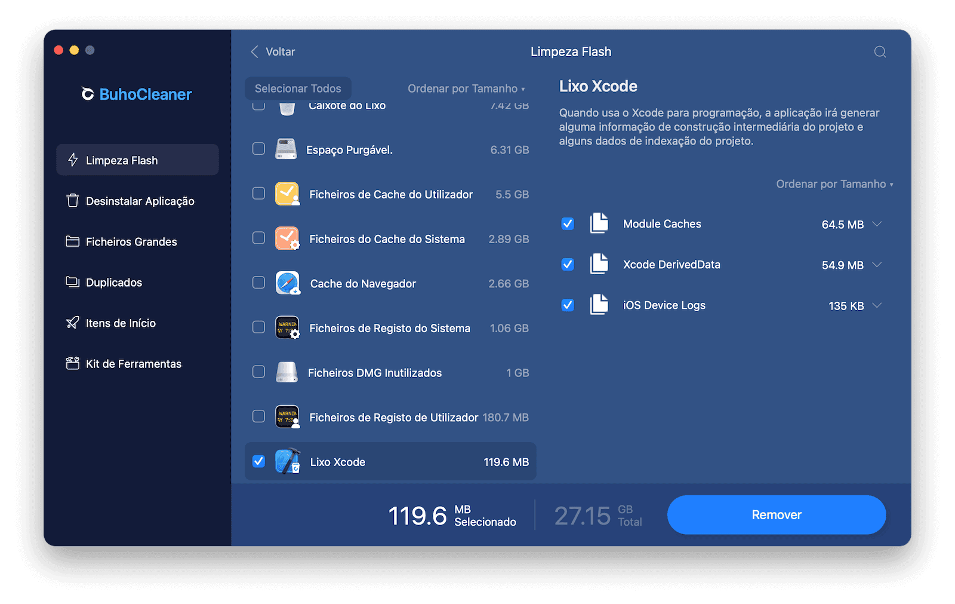
Task: Click the Xcode DerivedData item name
Action: coord(671,265)
